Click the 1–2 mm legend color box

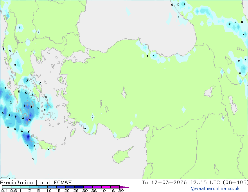click(x=25, y=187)
